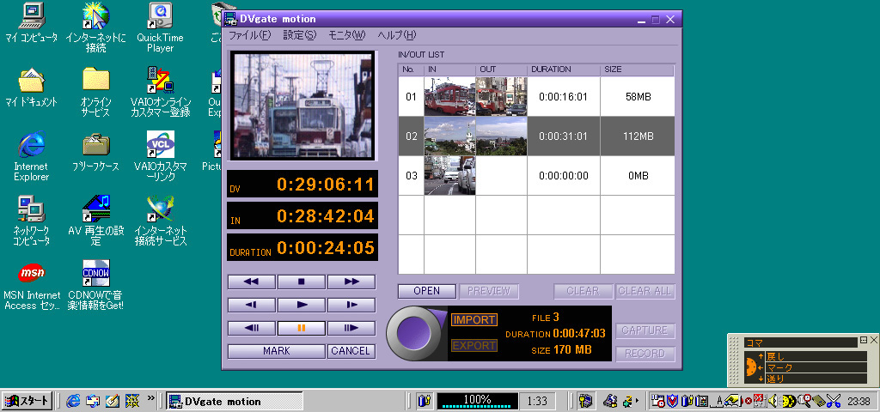
Task: Open the ファイル(F) menu
Action: (249, 35)
